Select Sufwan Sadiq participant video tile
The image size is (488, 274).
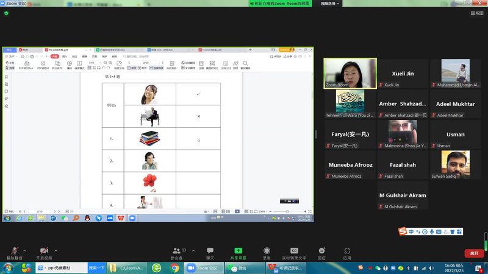[x=455, y=164]
